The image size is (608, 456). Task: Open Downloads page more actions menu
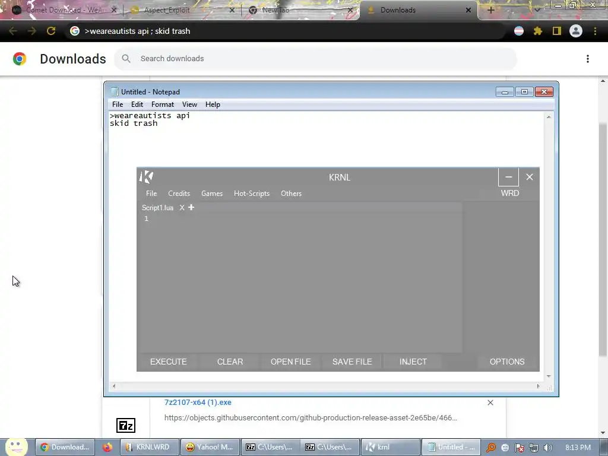[x=587, y=59]
